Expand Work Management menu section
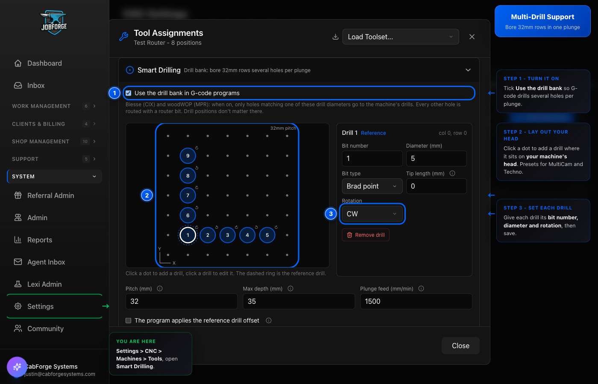This screenshot has height=384, width=598. tap(54, 106)
